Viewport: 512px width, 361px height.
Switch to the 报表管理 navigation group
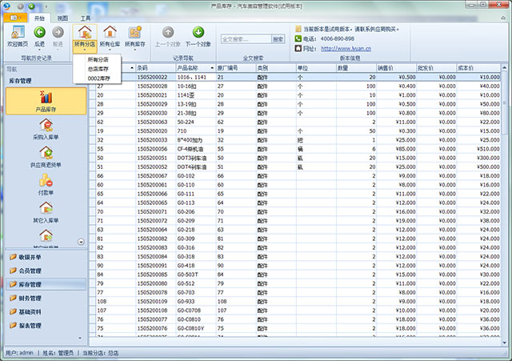[x=46, y=326]
